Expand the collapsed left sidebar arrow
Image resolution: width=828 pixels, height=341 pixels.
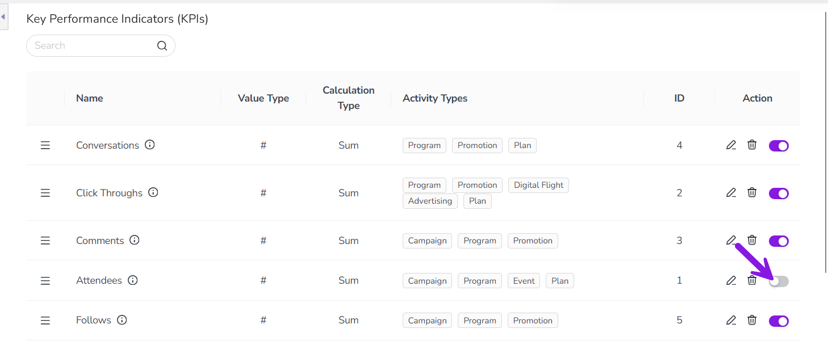click(3, 17)
